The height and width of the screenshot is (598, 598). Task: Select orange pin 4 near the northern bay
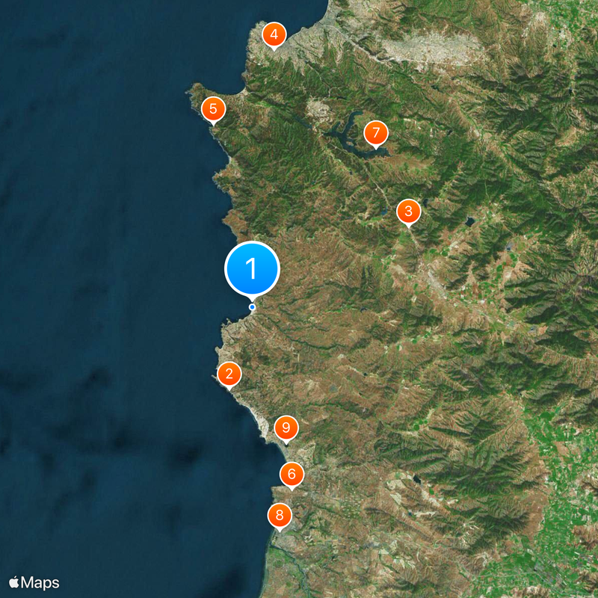tap(274, 34)
